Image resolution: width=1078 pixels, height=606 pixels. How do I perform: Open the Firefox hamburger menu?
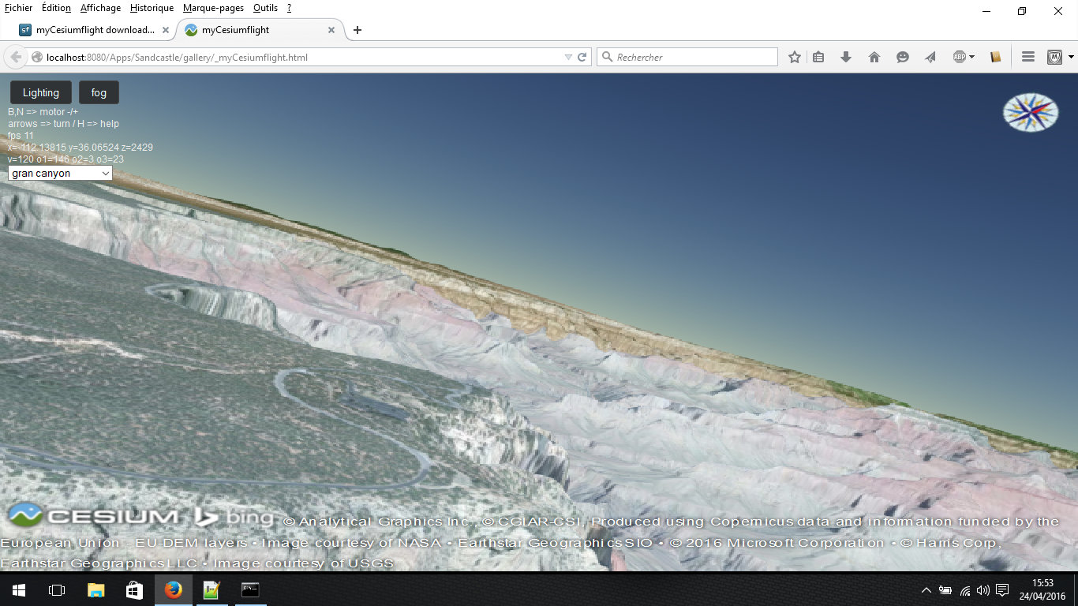click(1027, 56)
